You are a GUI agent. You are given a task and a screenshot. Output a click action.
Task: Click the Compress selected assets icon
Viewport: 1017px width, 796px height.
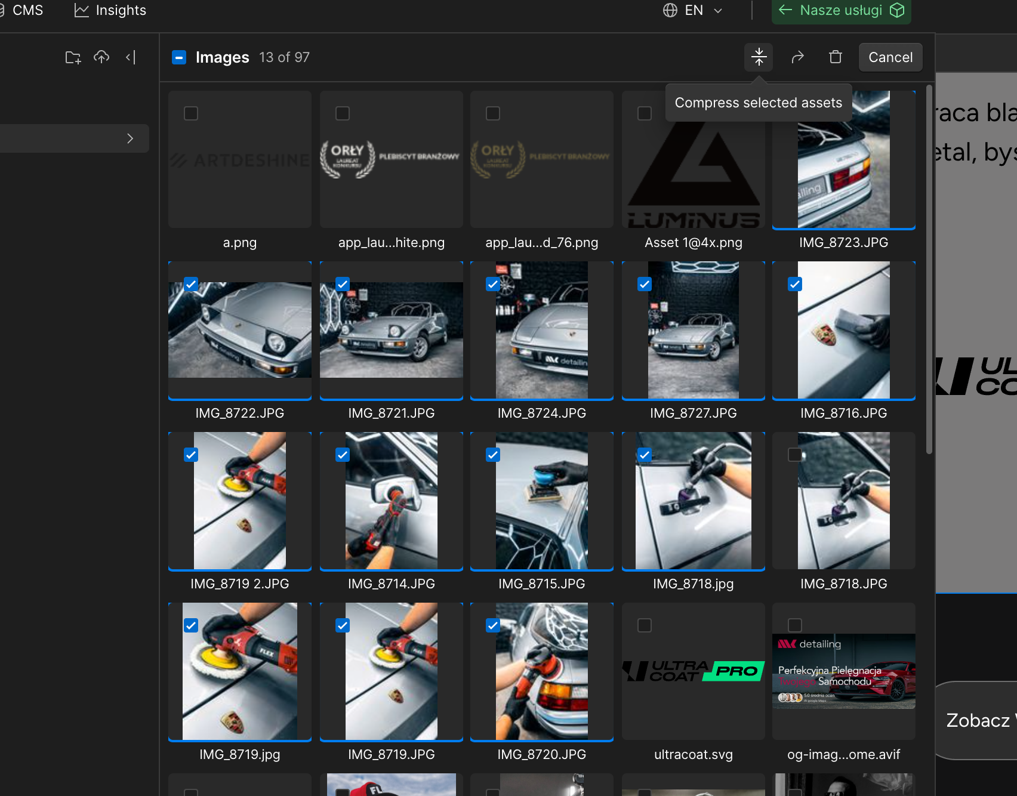759,57
